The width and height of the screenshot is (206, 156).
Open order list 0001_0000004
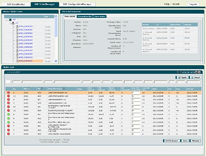click(x=26, y=40)
